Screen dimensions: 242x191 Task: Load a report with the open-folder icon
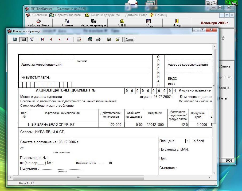pos(118,39)
